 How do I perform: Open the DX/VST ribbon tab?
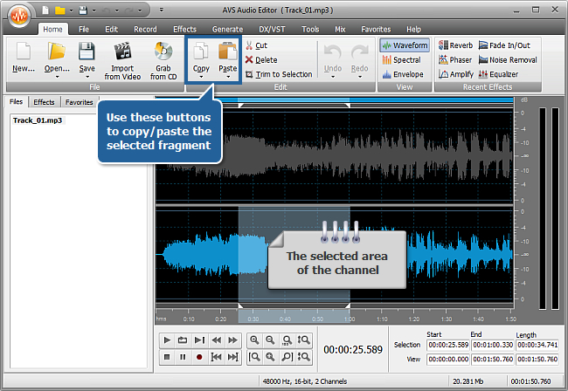(x=272, y=30)
